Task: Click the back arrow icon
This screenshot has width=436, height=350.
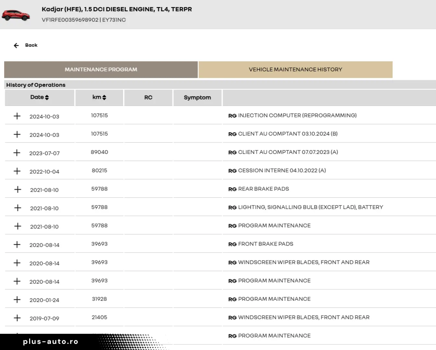Action: pos(16,45)
